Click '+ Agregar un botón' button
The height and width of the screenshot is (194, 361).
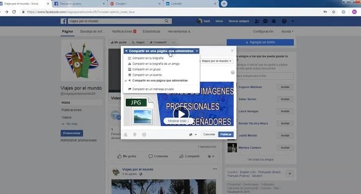pos(260,43)
